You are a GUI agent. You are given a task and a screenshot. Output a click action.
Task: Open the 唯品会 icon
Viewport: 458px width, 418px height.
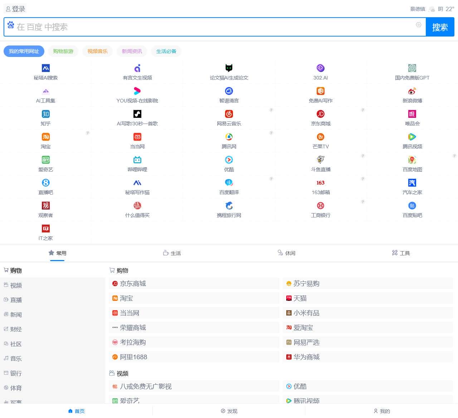412,114
